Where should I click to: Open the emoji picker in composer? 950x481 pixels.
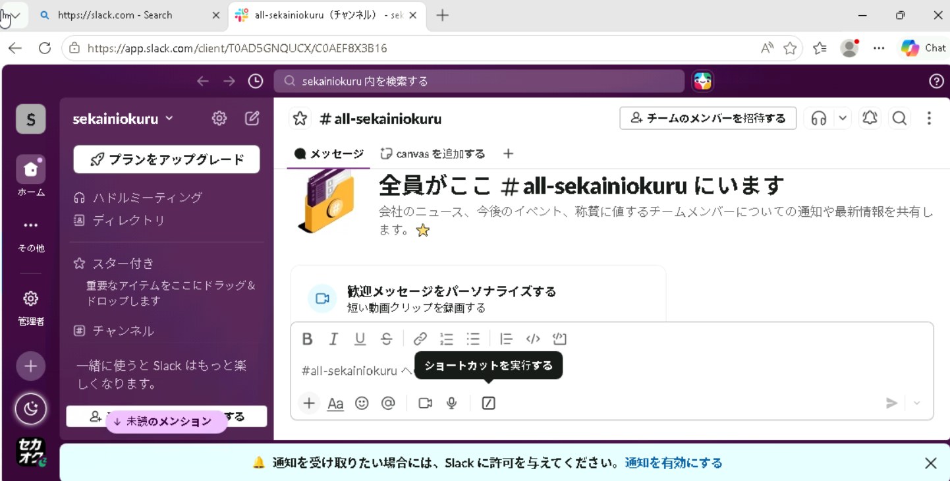(x=362, y=403)
